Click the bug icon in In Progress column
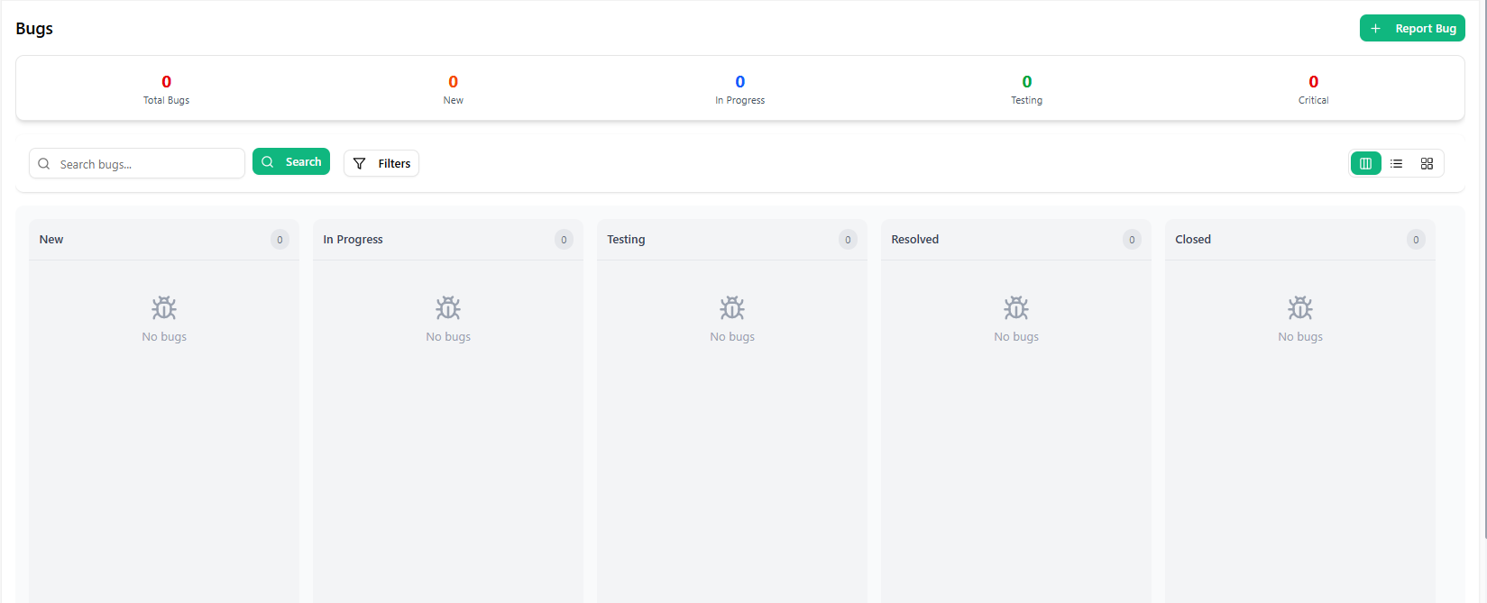This screenshot has width=1487, height=603. (448, 308)
